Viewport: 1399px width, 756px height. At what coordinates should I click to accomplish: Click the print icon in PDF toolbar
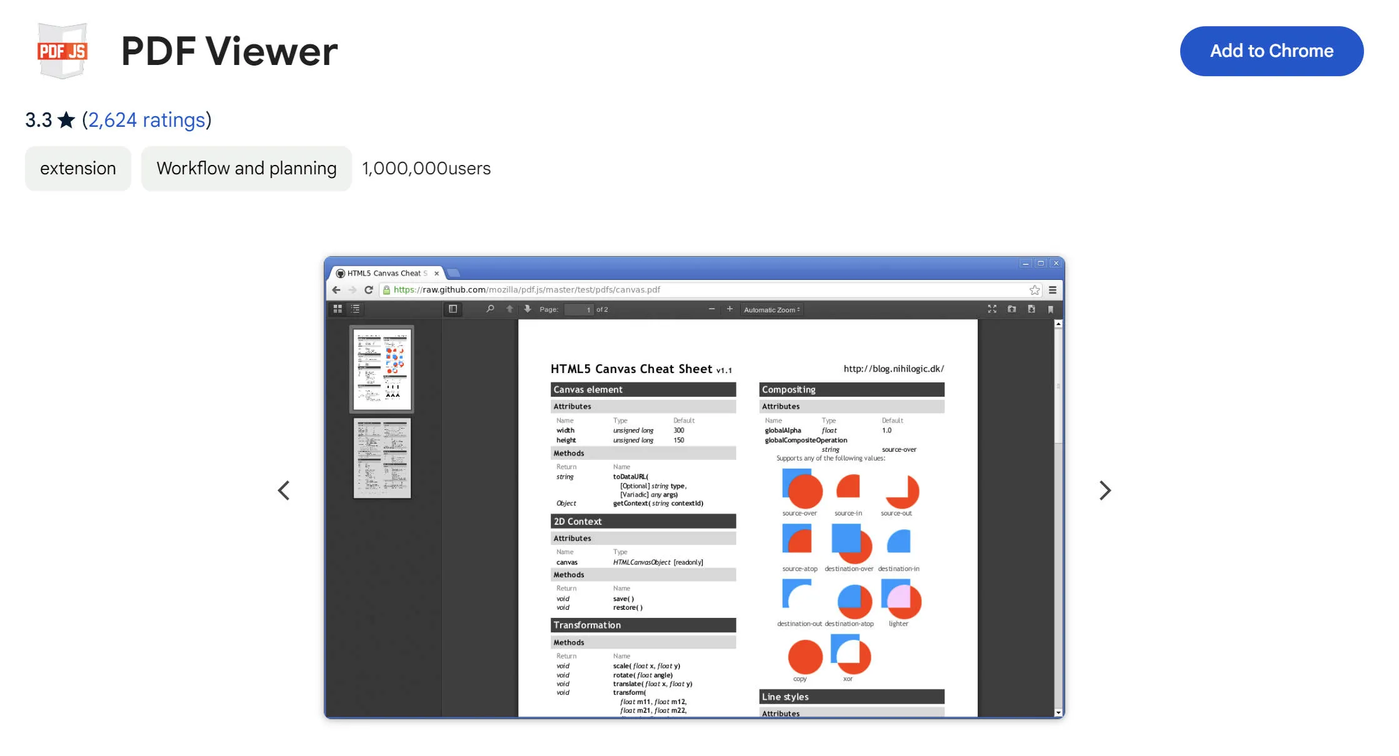(x=1013, y=310)
